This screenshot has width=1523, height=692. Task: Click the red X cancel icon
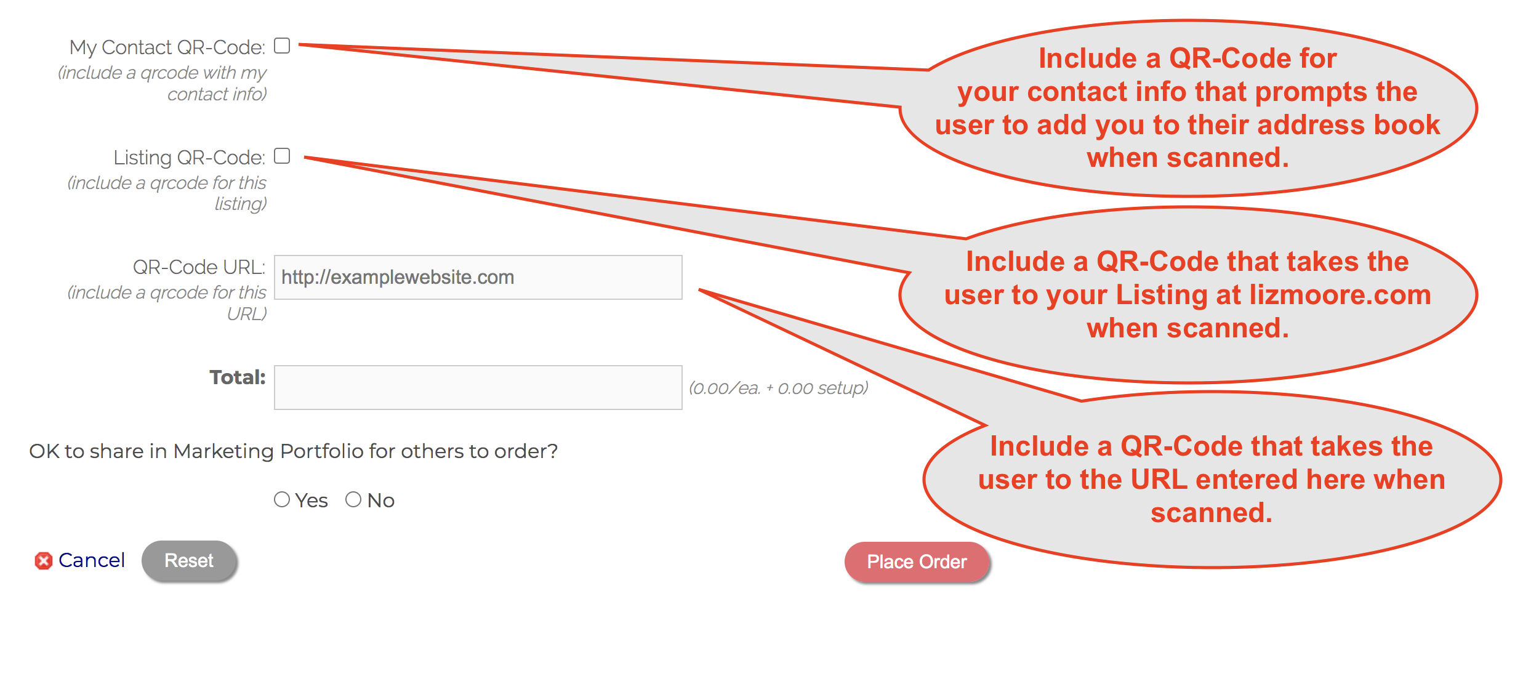point(43,561)
